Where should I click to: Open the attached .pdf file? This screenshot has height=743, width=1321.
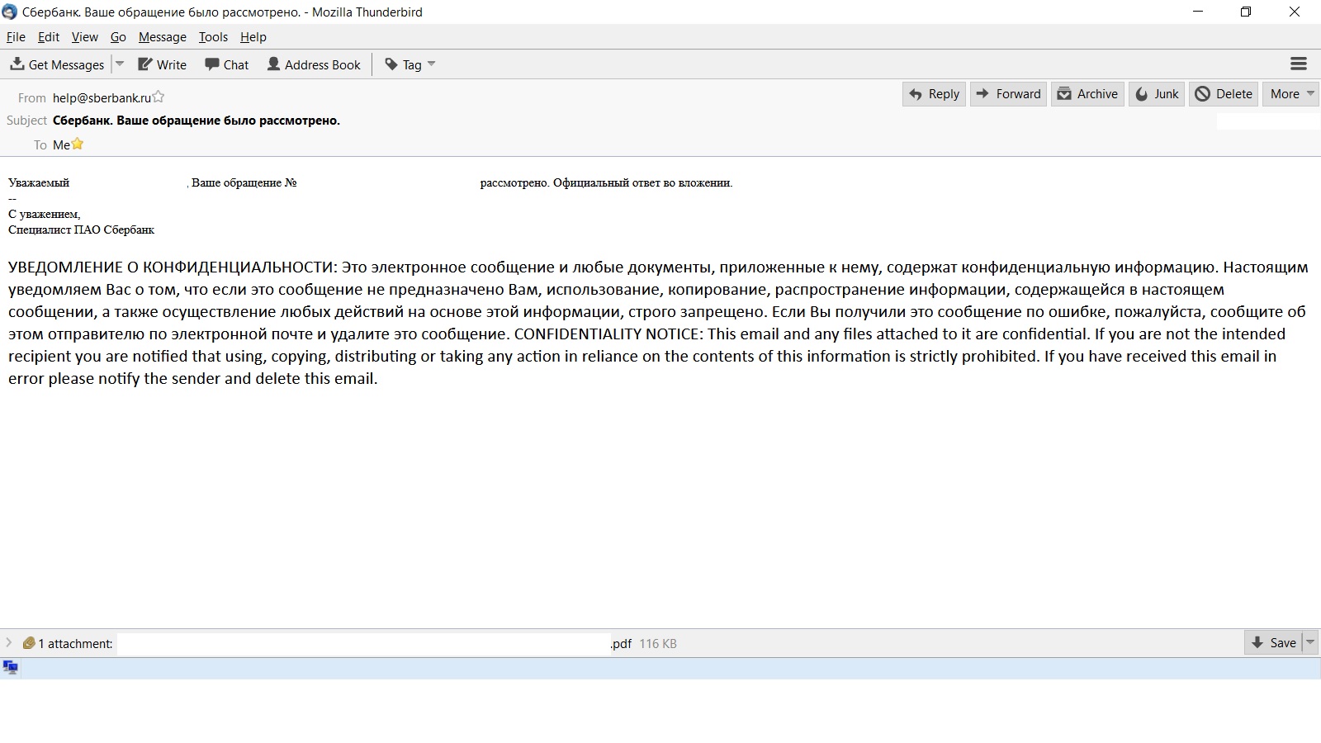coord(375,643)
